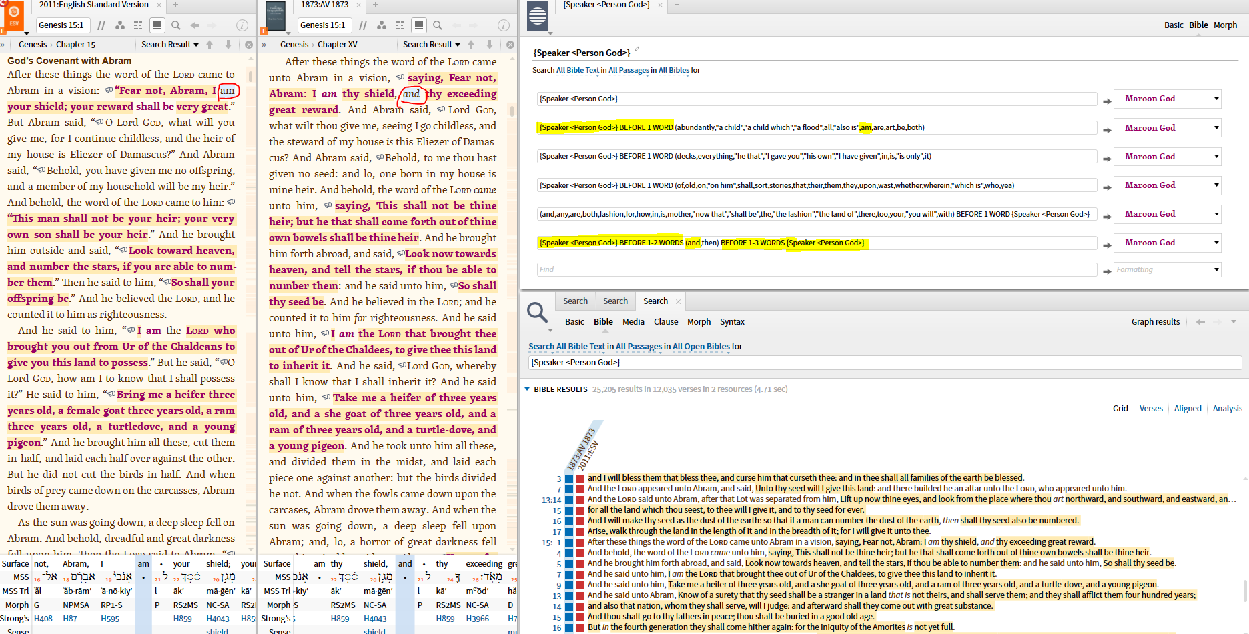Select Clause search type
The height and width of the screenshot is (634, 1249).
[x=666, y=322]
